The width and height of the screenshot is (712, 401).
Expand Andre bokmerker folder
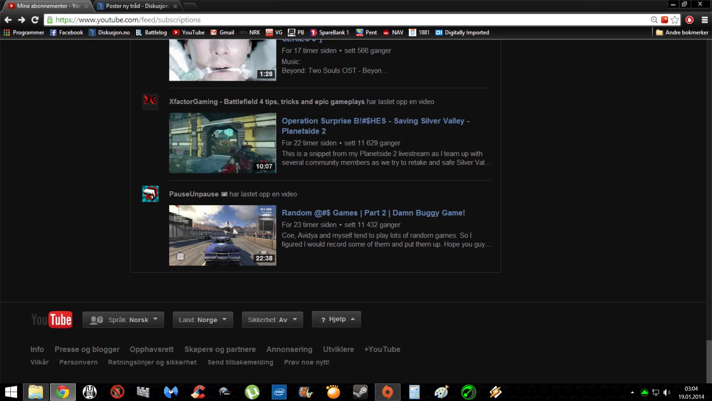[x=682, y=32]
